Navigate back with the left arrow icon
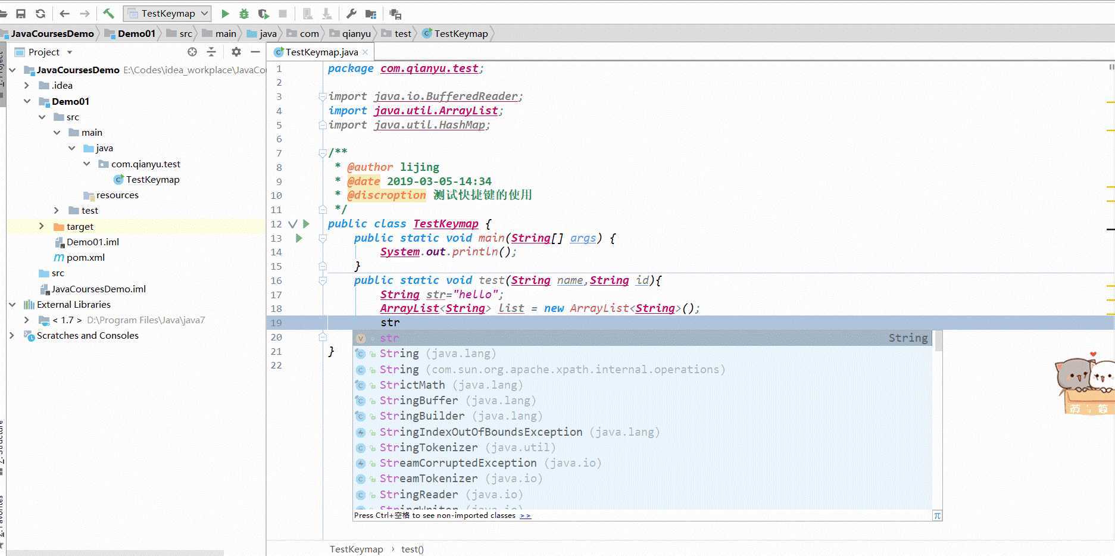This screenshot has width=1115, height=556. 65,14
